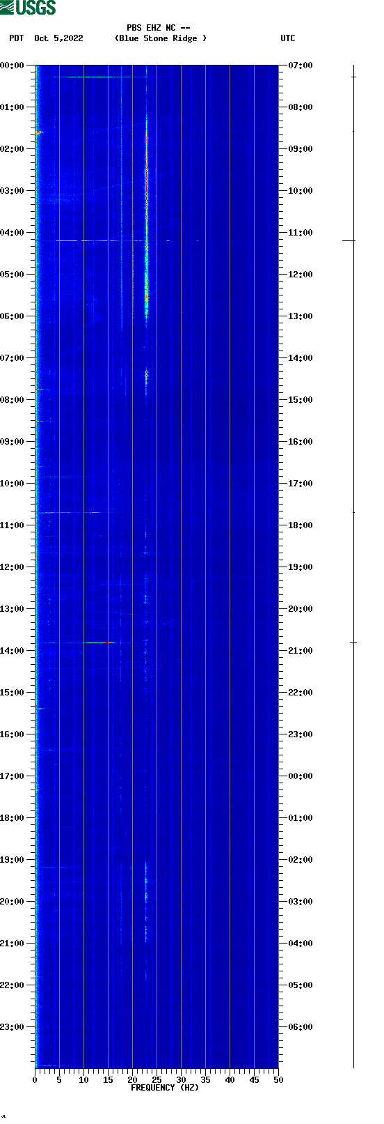Viewport: 384px width, 1124px height.
Task: Select the station title PBS EHZ NC --
Action: click(x=158, y=28)
